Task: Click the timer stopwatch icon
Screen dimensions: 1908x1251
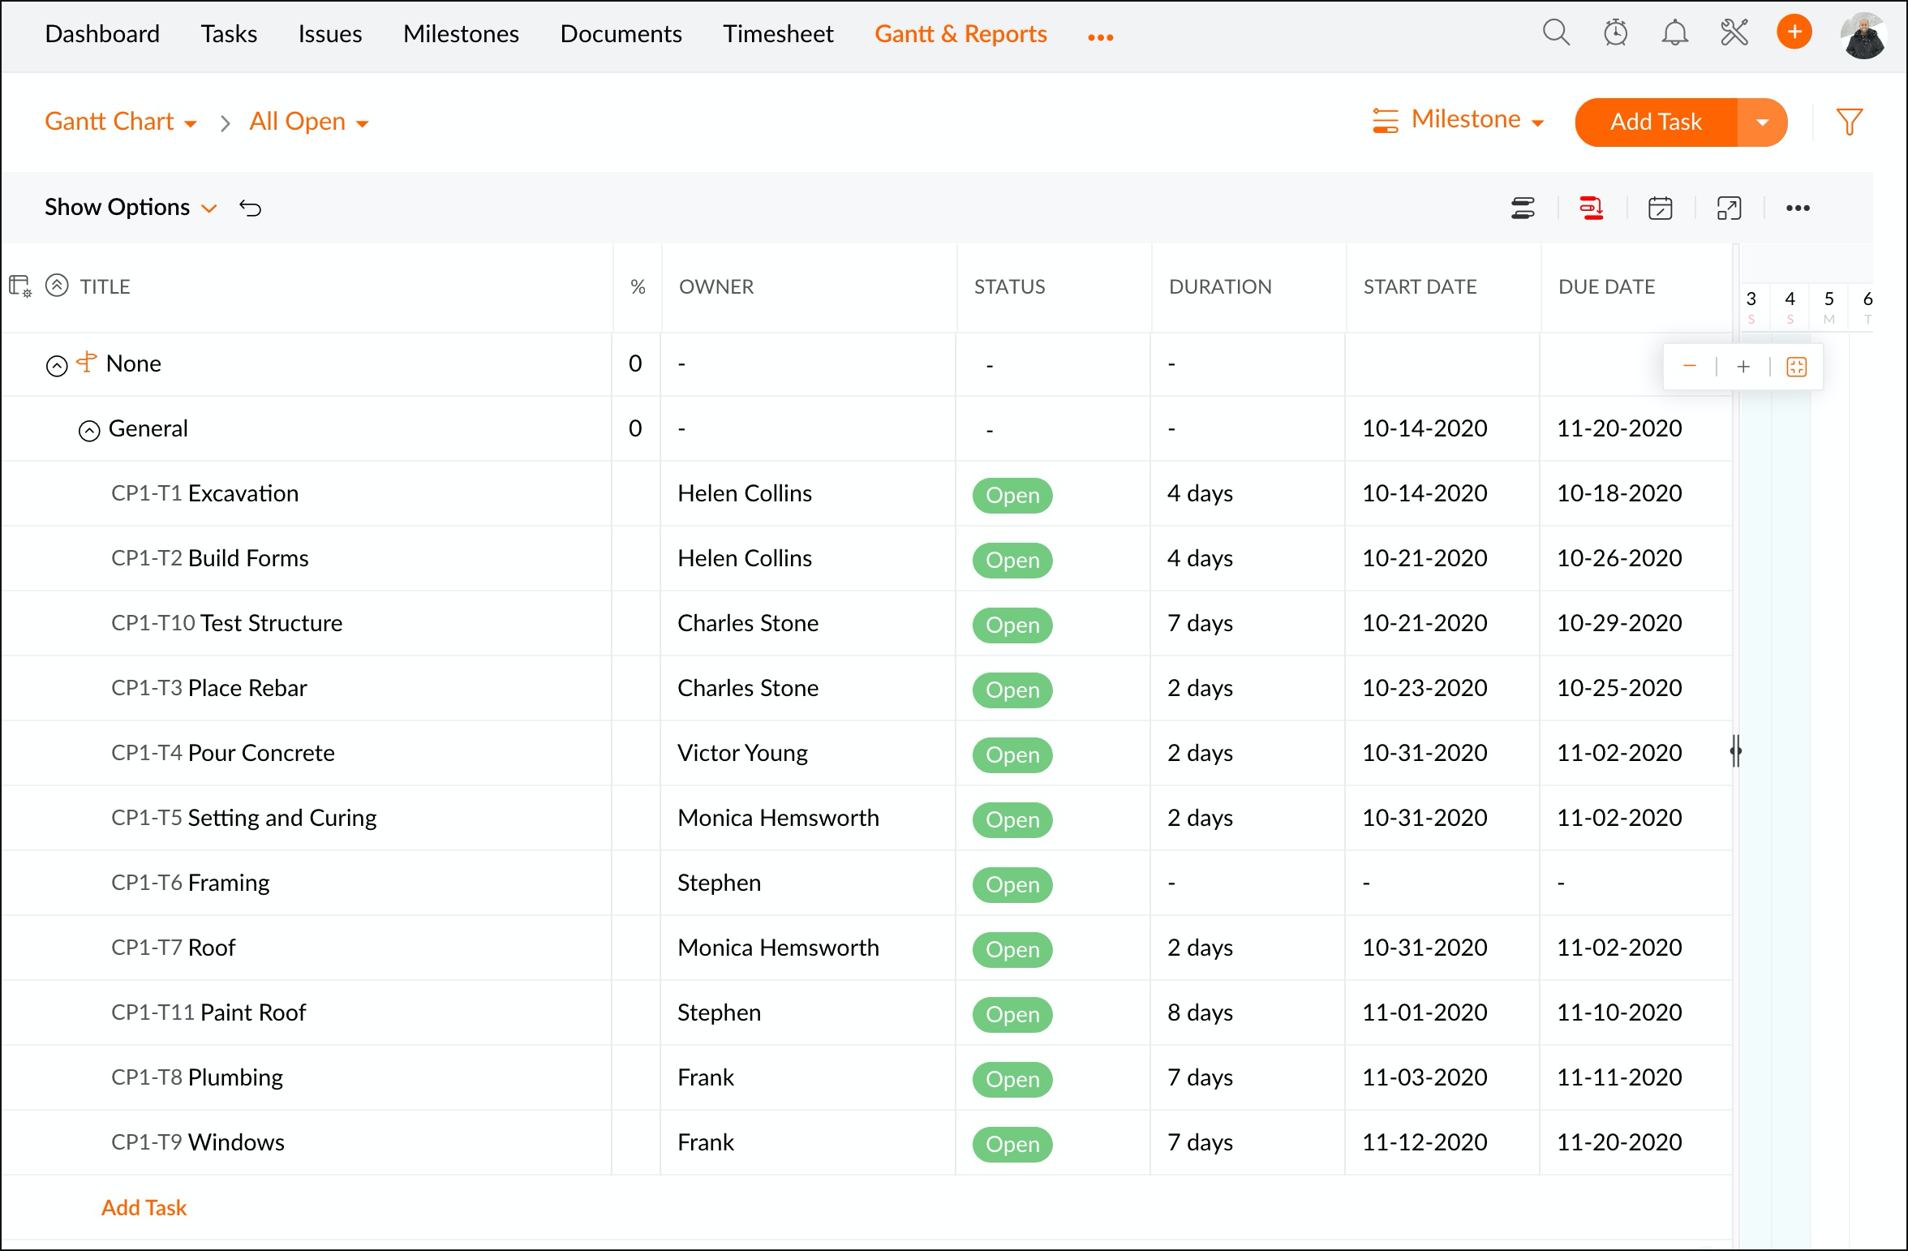Action: [x=1615, y=33]
